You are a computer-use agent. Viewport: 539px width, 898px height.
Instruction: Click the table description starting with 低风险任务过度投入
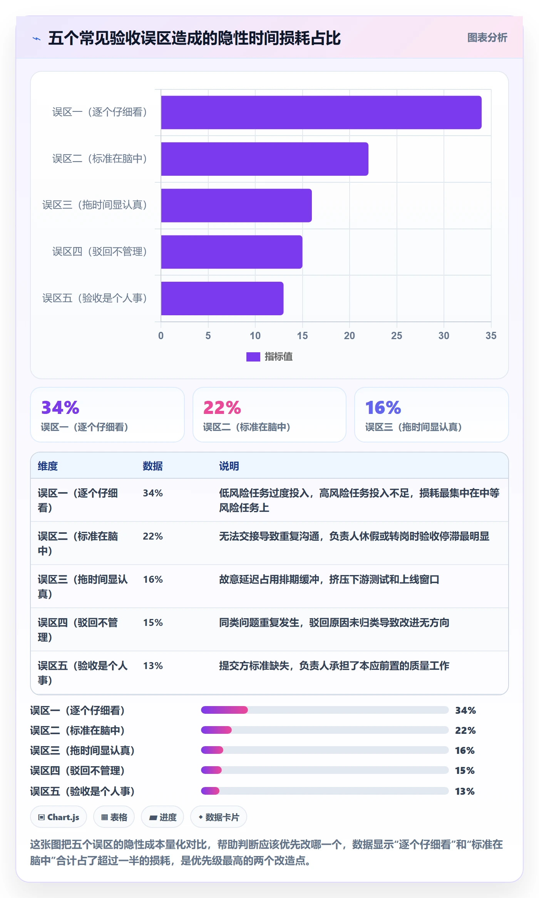pyautogui.click(x=359, y=500)
